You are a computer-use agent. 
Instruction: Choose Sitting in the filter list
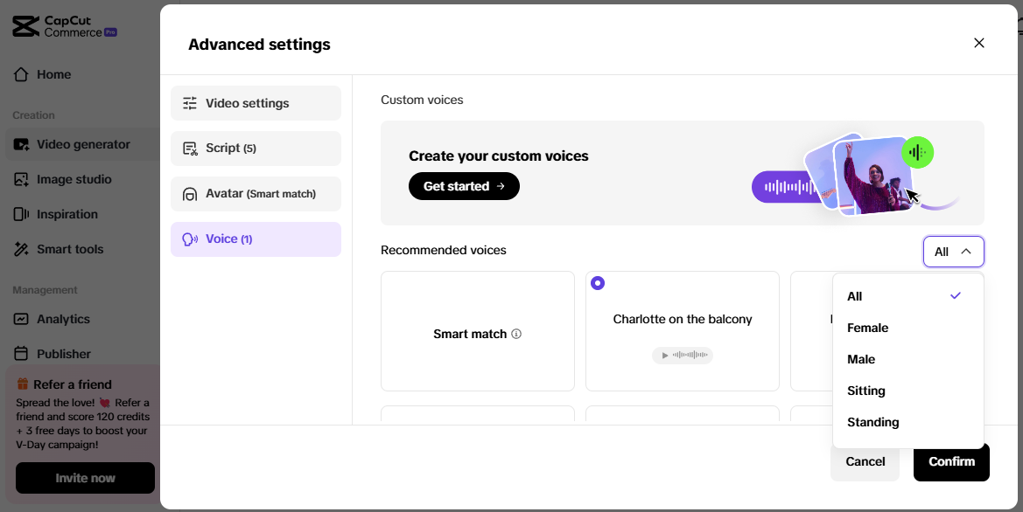[x=907, y=391]
